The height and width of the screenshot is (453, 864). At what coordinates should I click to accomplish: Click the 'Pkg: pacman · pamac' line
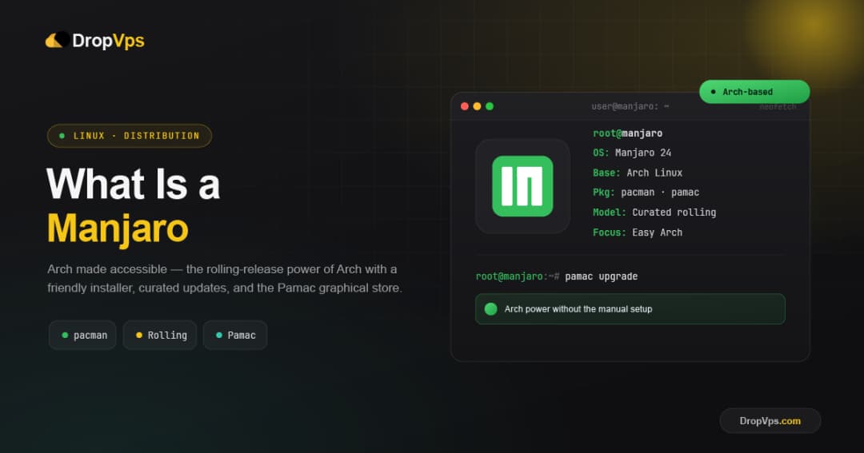[x=646, y=193]
